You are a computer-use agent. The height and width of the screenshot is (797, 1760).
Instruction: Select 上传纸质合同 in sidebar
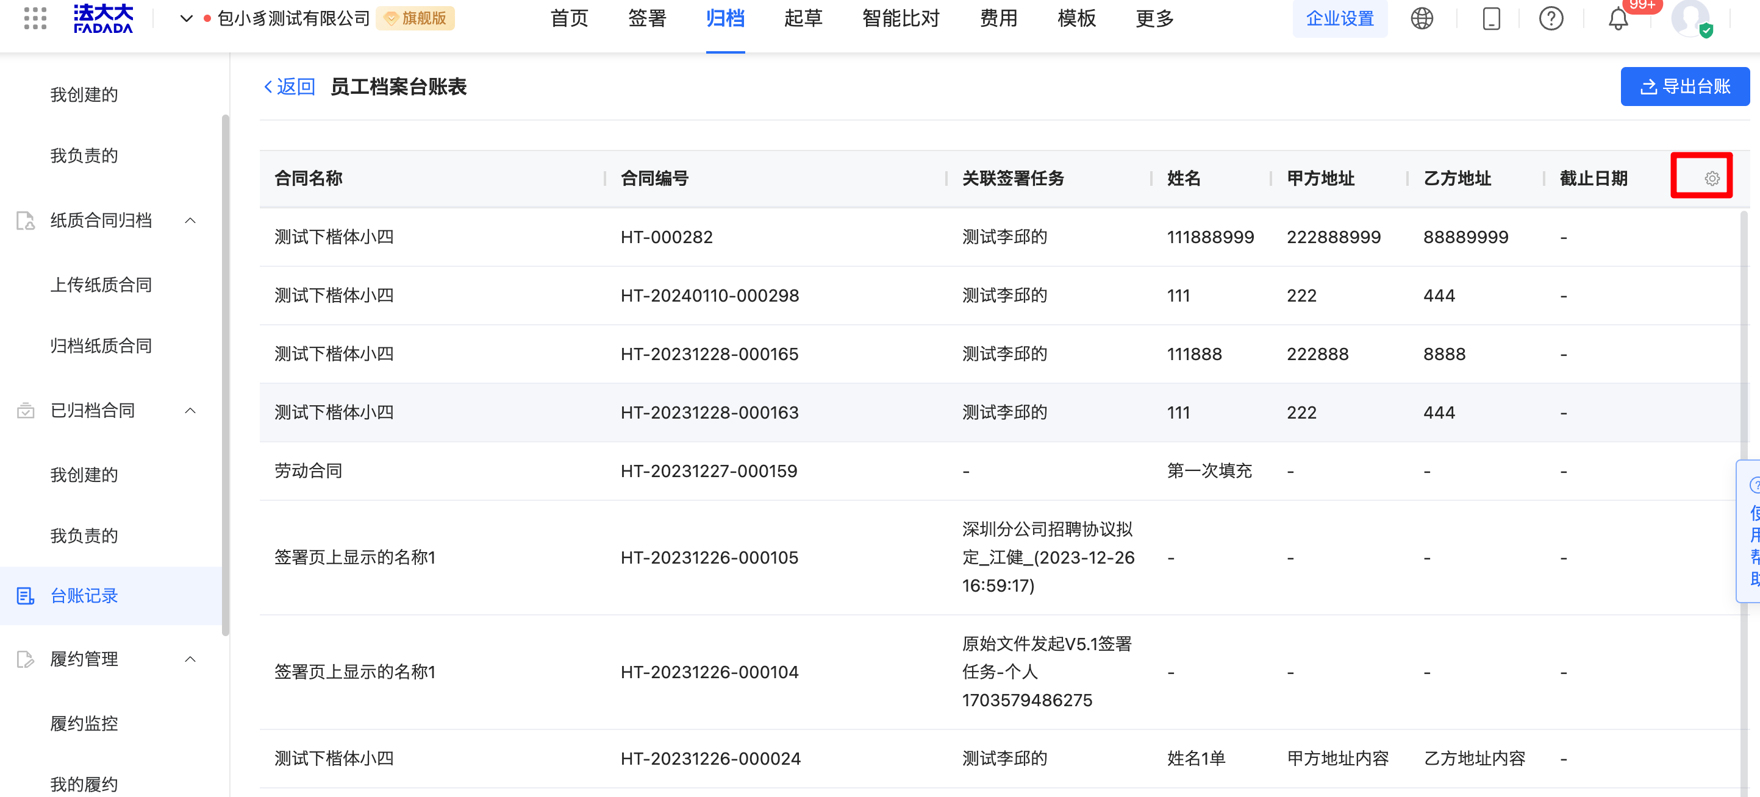coord(101,285)
